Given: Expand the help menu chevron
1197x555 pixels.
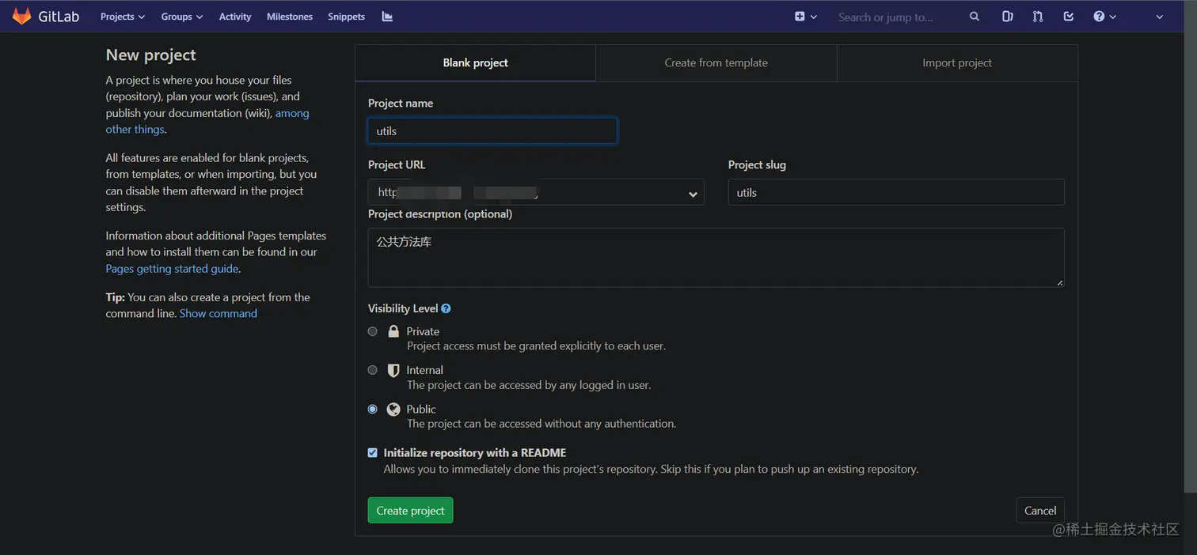Looking at the screenshot, I should click(x=1111, y=16).
